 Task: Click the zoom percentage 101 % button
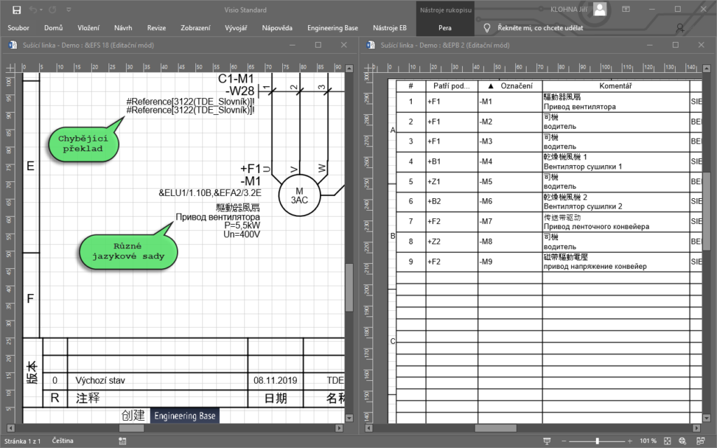[648, 441]
